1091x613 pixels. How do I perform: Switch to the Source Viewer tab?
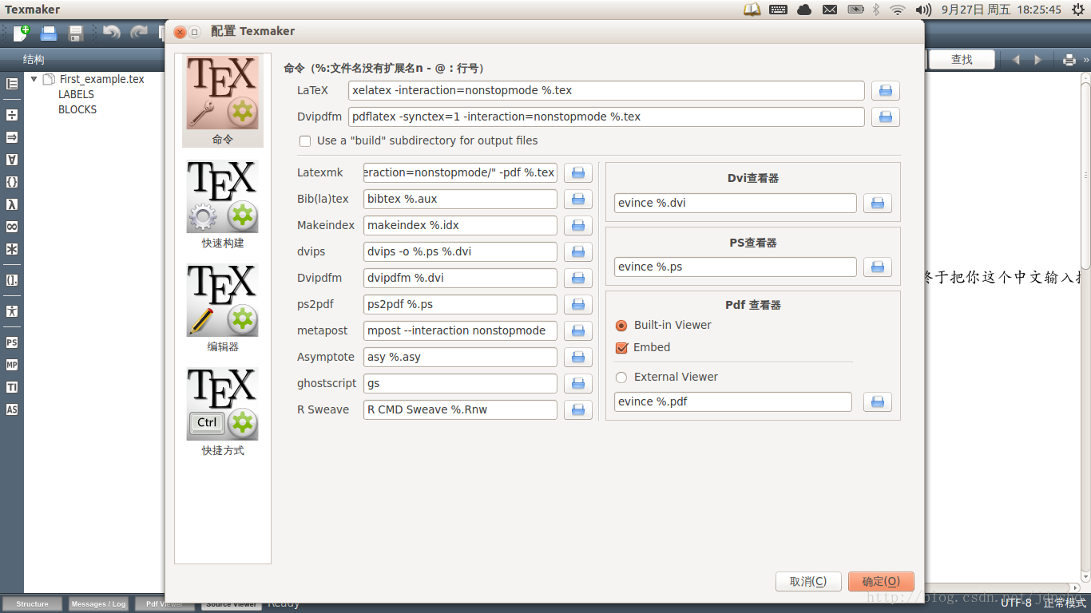(x=232, y=605)
